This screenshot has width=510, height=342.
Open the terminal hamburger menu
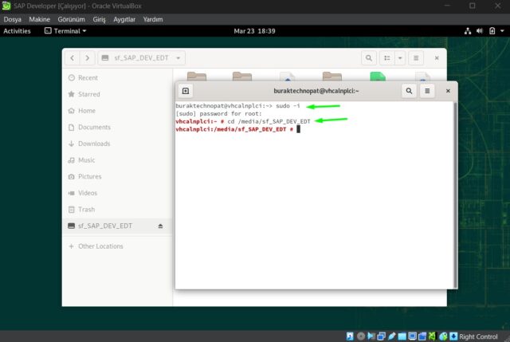(427, 91)
